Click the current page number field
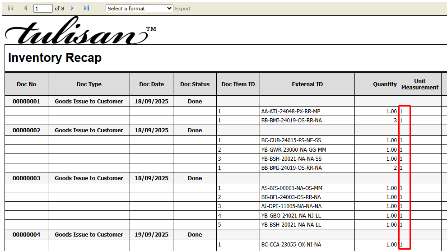 point(43,9)
